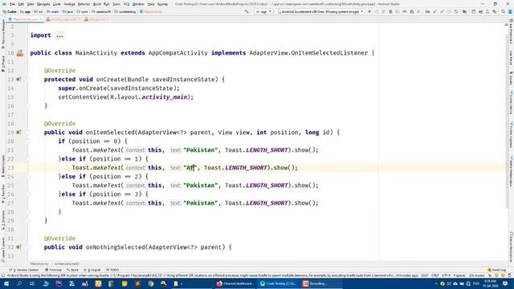Click the Make Project hammer icon
Screen dimensions: 514x289
247,11
